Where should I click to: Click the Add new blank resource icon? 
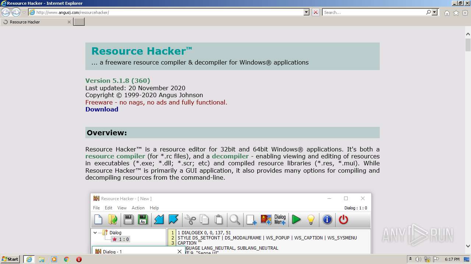(252, 220)
